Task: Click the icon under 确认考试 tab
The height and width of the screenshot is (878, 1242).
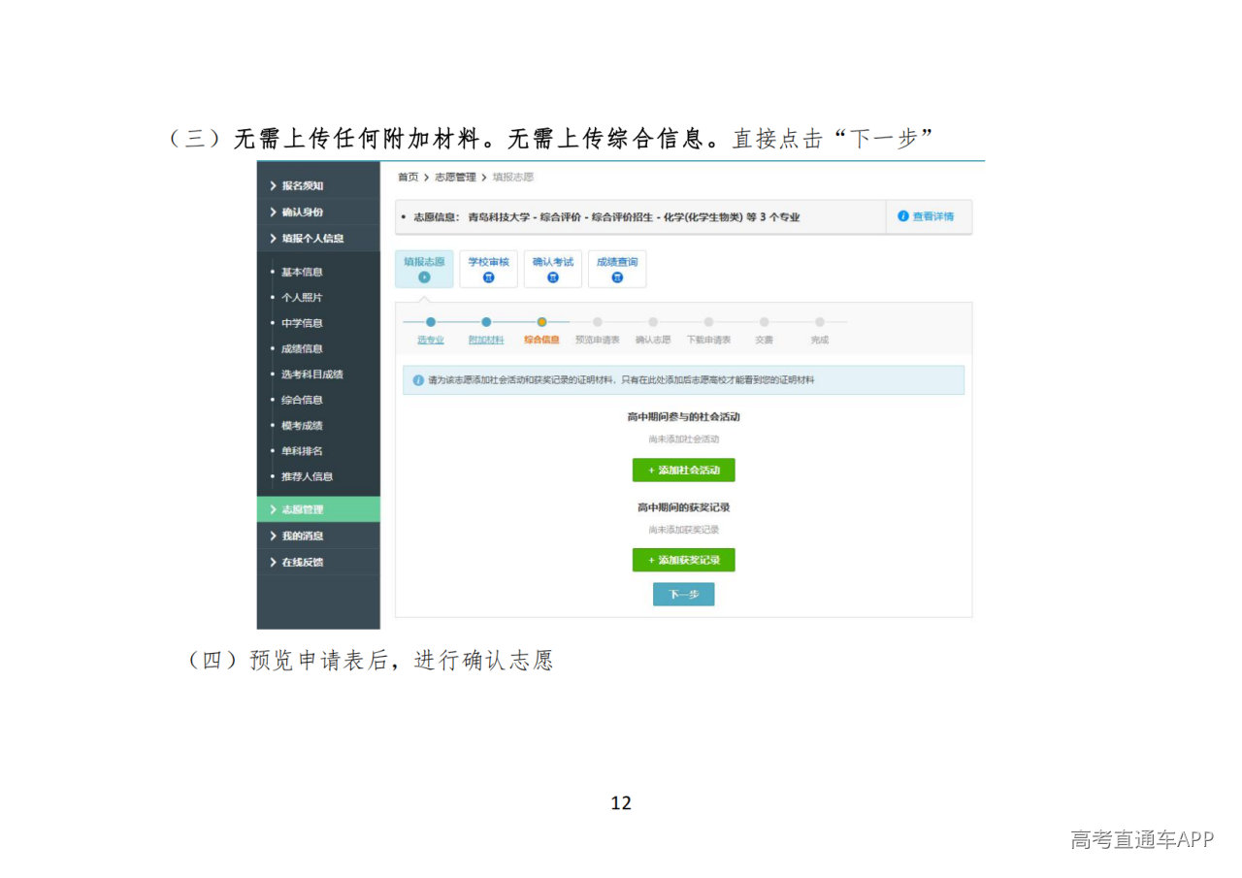Action: click(x=552, y=277)
